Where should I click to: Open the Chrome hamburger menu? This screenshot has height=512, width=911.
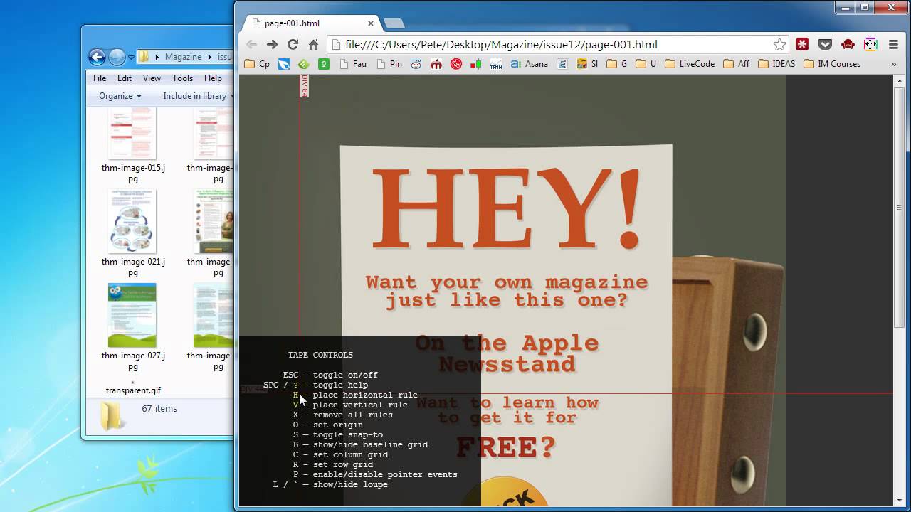893,44
